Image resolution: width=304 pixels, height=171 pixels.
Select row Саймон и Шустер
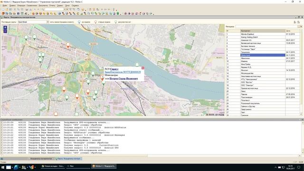click(263, 106)
